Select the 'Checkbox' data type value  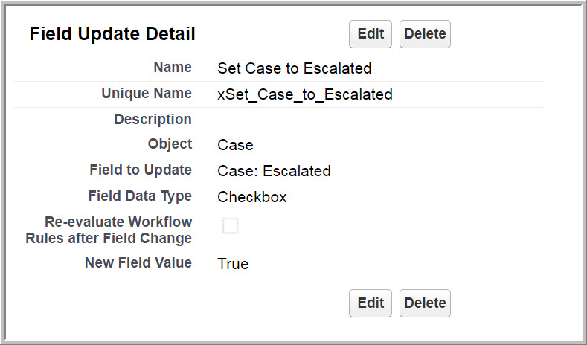click(x=252, y=197)
